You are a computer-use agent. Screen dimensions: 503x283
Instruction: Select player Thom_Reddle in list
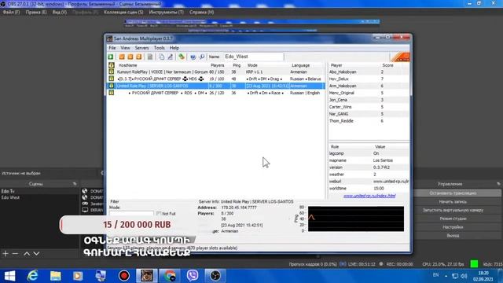click(341, 121)
